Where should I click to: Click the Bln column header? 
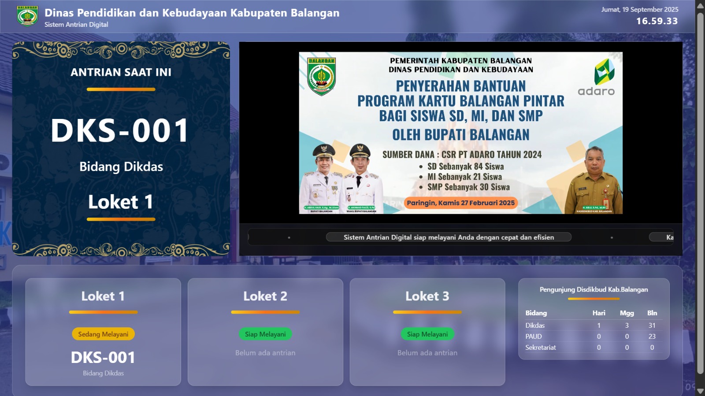click(652, 313)
